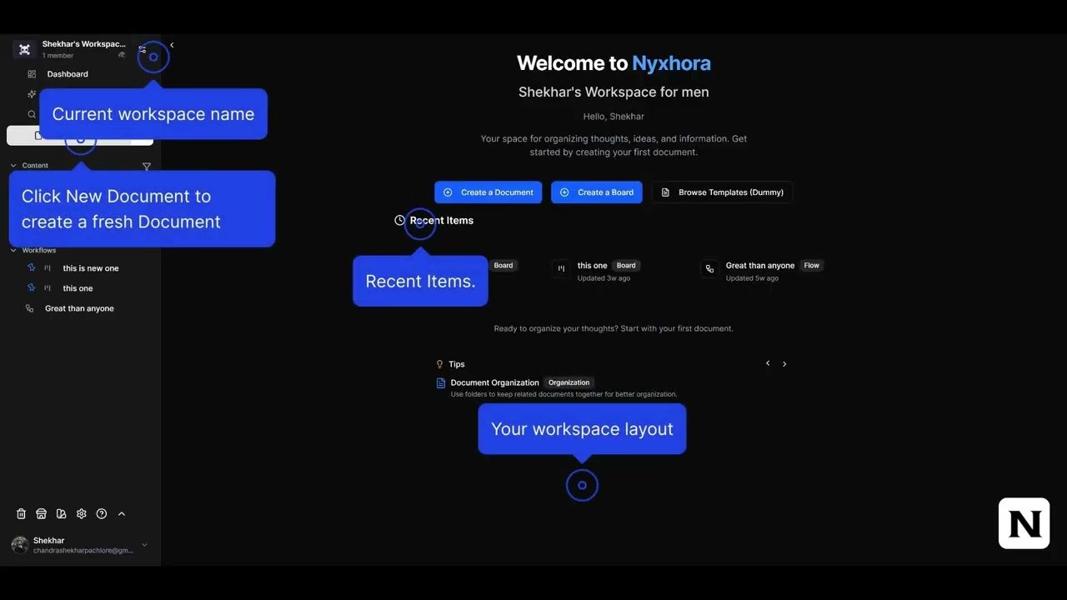Click the board icon beside sidebar 'this one'
Image resolution: width=1067 pixels, height=600 pixels.
[x=48, y=288]
